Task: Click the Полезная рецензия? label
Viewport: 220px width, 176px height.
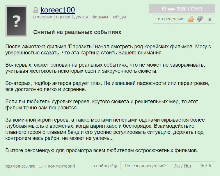Action: (x=146, y=166)
